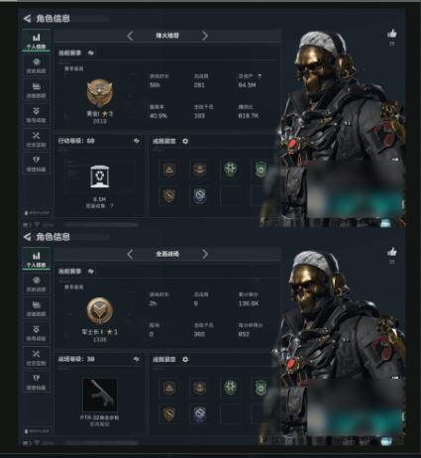Toggle season swap icon in 全面战场 panel
The image size is (421, 458).
[x=90, y=272]
